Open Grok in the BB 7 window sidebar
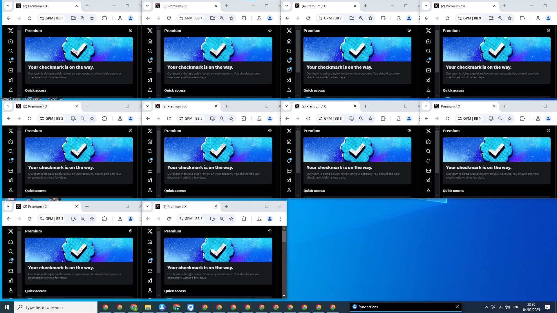557x313 pixels. pyautogui.click(x=289, y=80)
